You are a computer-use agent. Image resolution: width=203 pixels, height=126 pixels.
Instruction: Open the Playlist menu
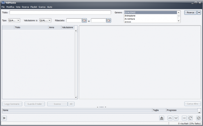coord(34,7)
